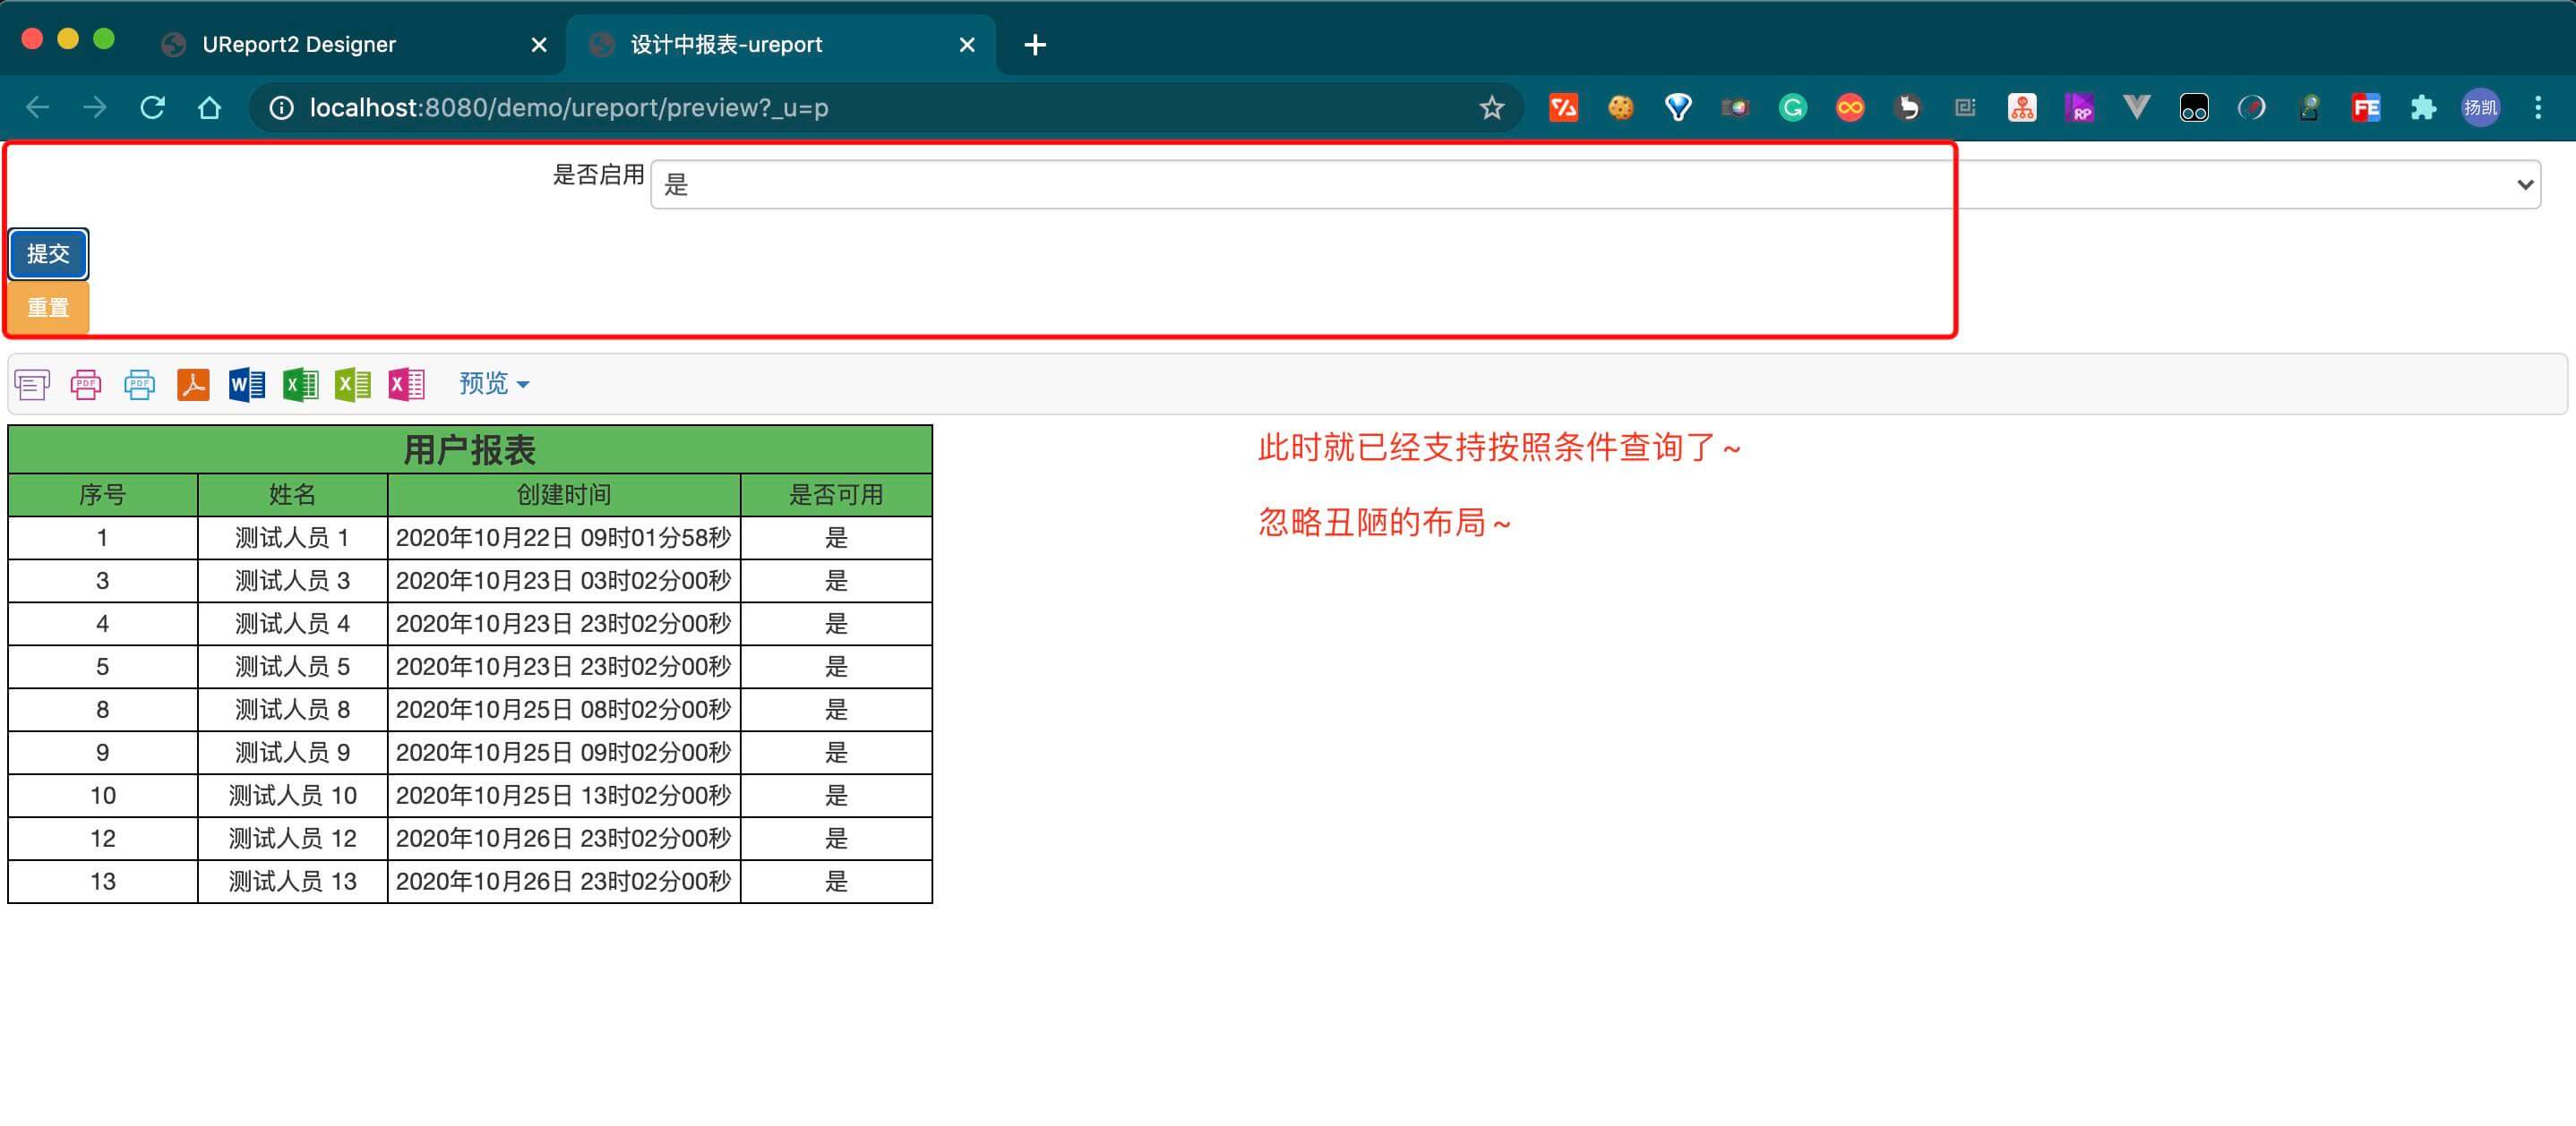The width and height of the screenshot is (2576, 1126).
Task: Export the report to Excel
Action: point(300,384)
